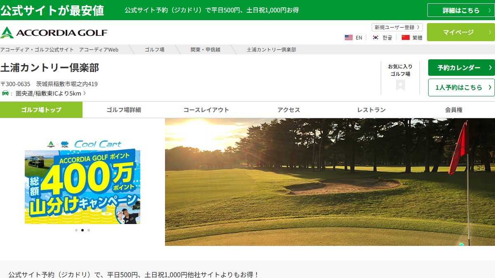Click breadcrumb ゴルフ場
Screen dimensions: 495x278
pyautogui.click(x=154, y=49)
